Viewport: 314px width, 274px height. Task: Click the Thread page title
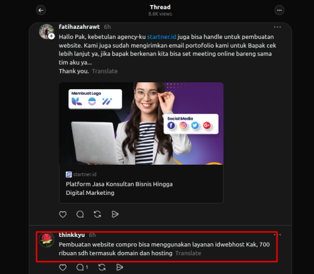160,7
